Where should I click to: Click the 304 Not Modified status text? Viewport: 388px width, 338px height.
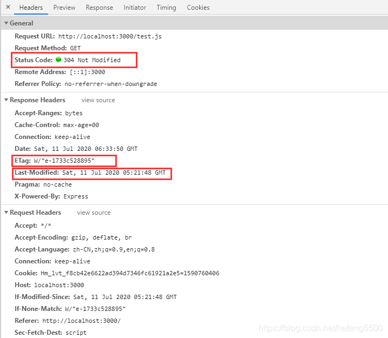coord(92,60)
